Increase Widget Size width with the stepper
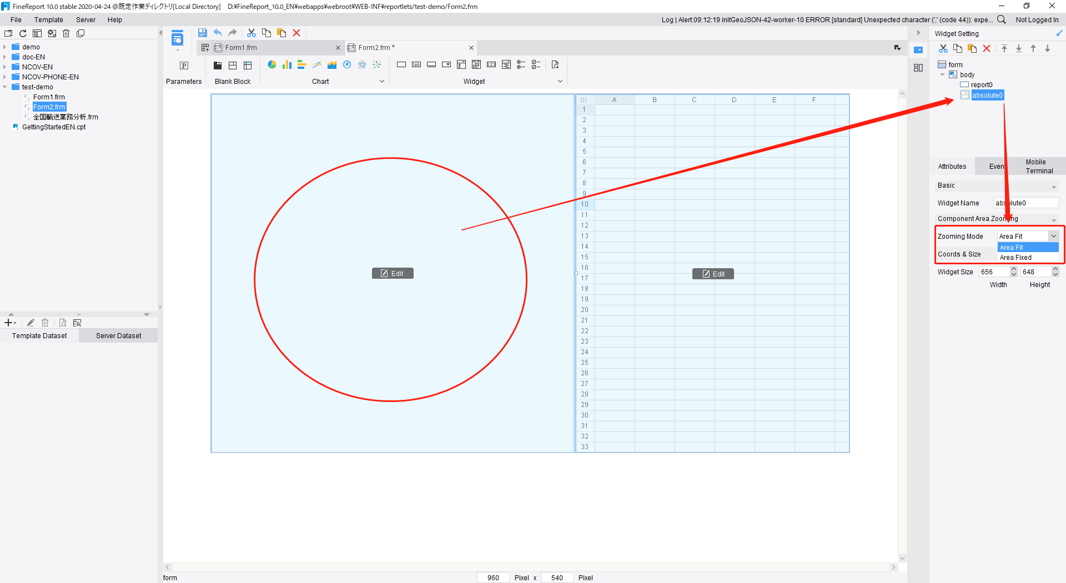The image size is (1066, 583). pos(1014,269)
